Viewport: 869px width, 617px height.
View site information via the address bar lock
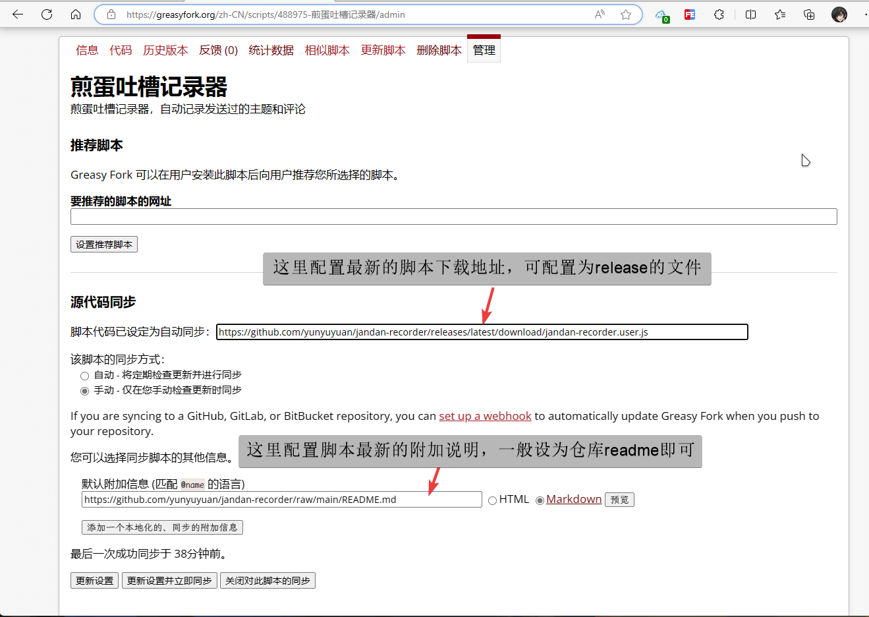110,14
